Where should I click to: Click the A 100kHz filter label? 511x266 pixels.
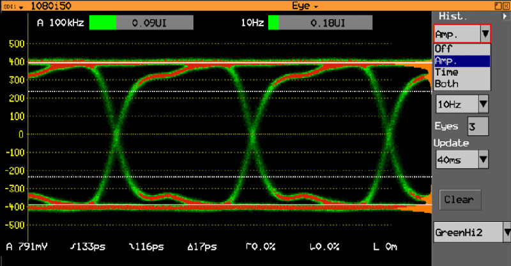click(61, 23)
